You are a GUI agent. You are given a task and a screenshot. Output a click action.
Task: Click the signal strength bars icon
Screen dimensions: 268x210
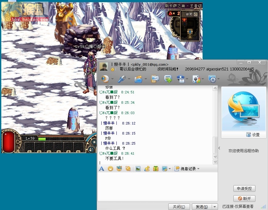pos(263,207)
